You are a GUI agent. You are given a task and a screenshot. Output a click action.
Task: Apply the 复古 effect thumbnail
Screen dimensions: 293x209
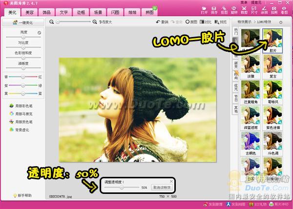[272, 66]
